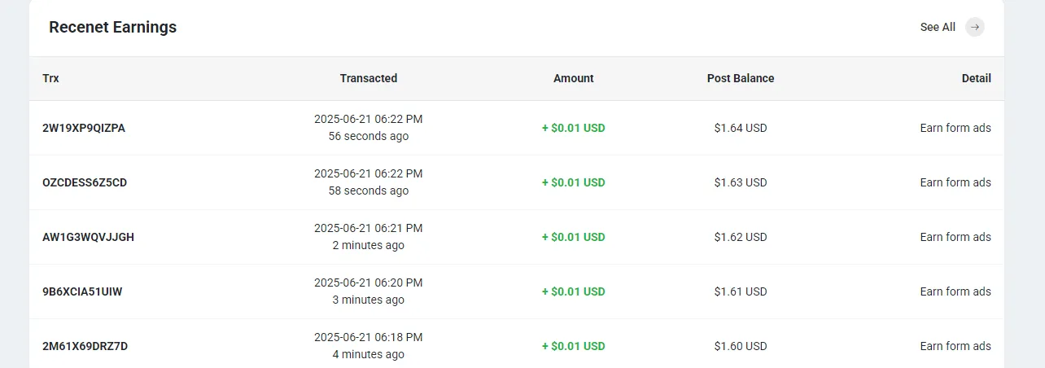Select the Amount column header
This screenshot has height=368, width=1045.
click(x=574, y=78)
